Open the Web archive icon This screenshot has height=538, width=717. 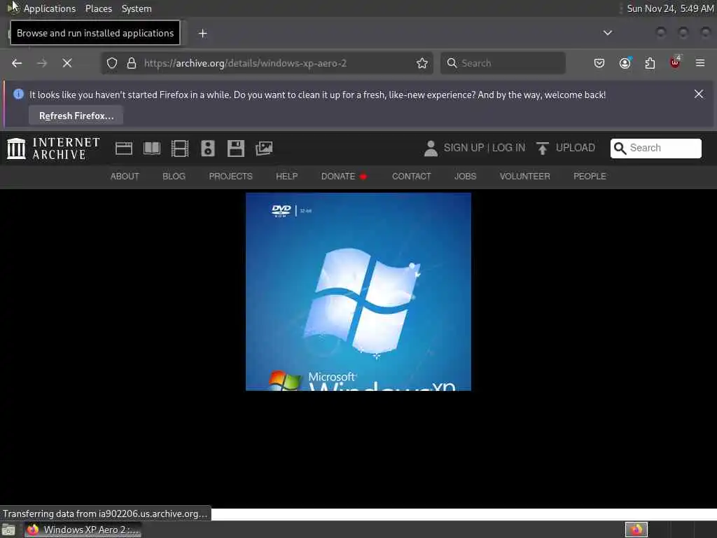click(x=124, y=149)
